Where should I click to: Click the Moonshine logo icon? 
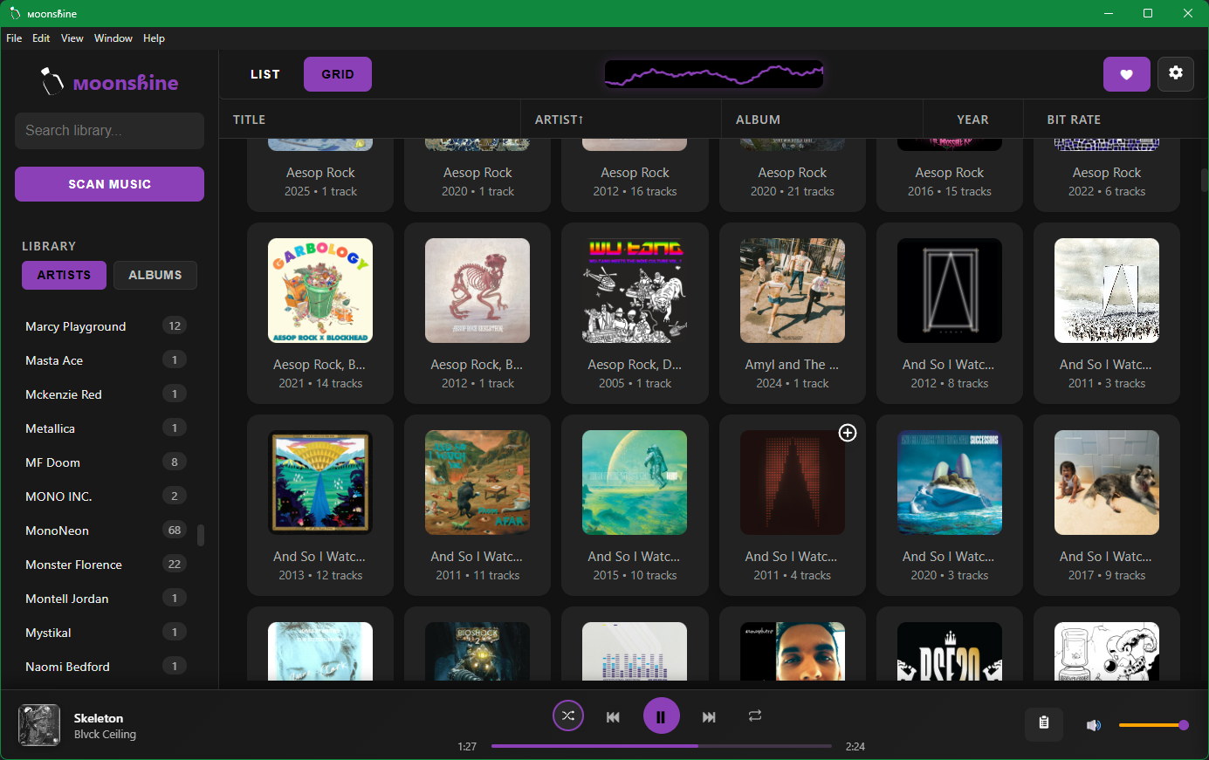(x=53, y=82)
